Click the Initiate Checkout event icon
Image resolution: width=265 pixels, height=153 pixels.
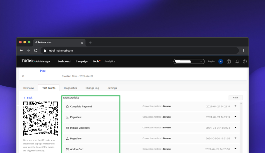point(67,128)
